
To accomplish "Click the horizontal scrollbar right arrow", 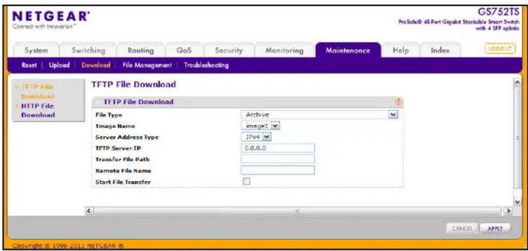I will click(508, 211).
